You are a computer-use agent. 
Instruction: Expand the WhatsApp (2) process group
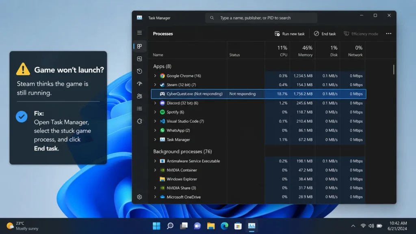coord(155,130)
